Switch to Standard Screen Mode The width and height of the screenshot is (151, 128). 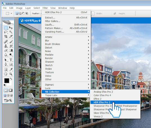pos(5,95)
